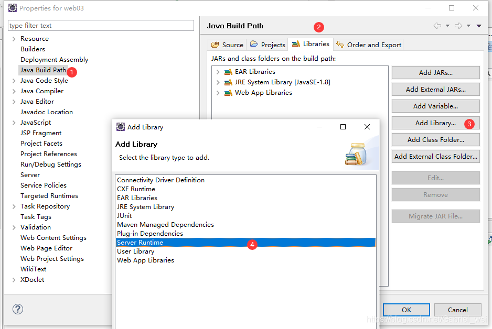
Task: Expand the Java Compiler node
Action: [14, 91]
